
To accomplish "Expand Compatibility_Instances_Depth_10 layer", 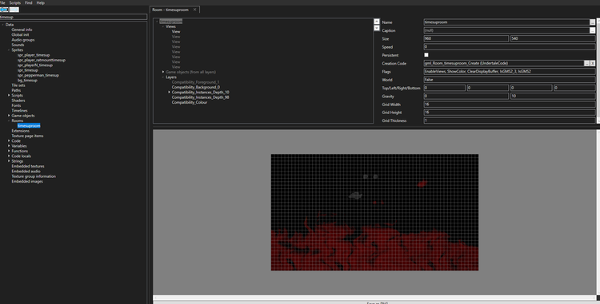I will click(x=169, y=92).
